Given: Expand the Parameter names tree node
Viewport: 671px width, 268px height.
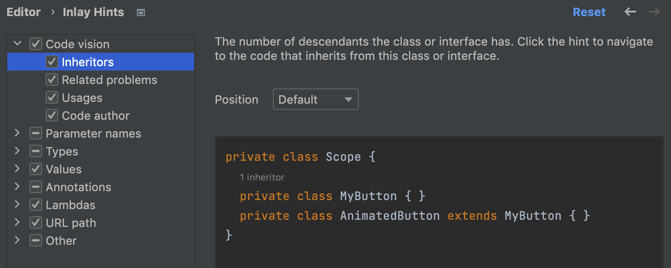Looking at the screenshot, I should [17, 133].
